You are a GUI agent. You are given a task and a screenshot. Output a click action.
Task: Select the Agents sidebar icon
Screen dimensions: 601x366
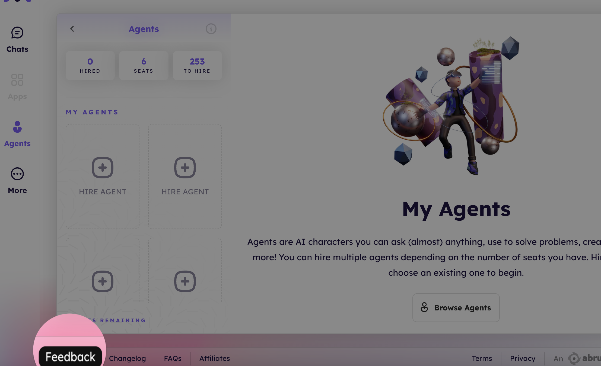pos(17,127)
